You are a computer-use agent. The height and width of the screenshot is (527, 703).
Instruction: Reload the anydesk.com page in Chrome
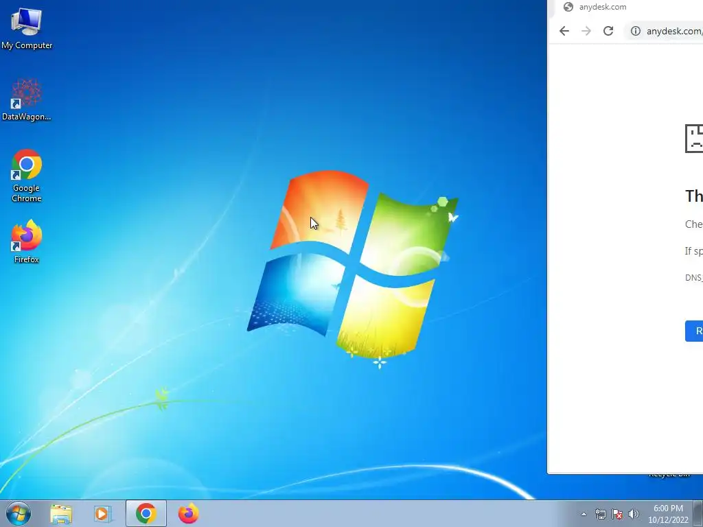pyautogui.click(x=608, y=31)
